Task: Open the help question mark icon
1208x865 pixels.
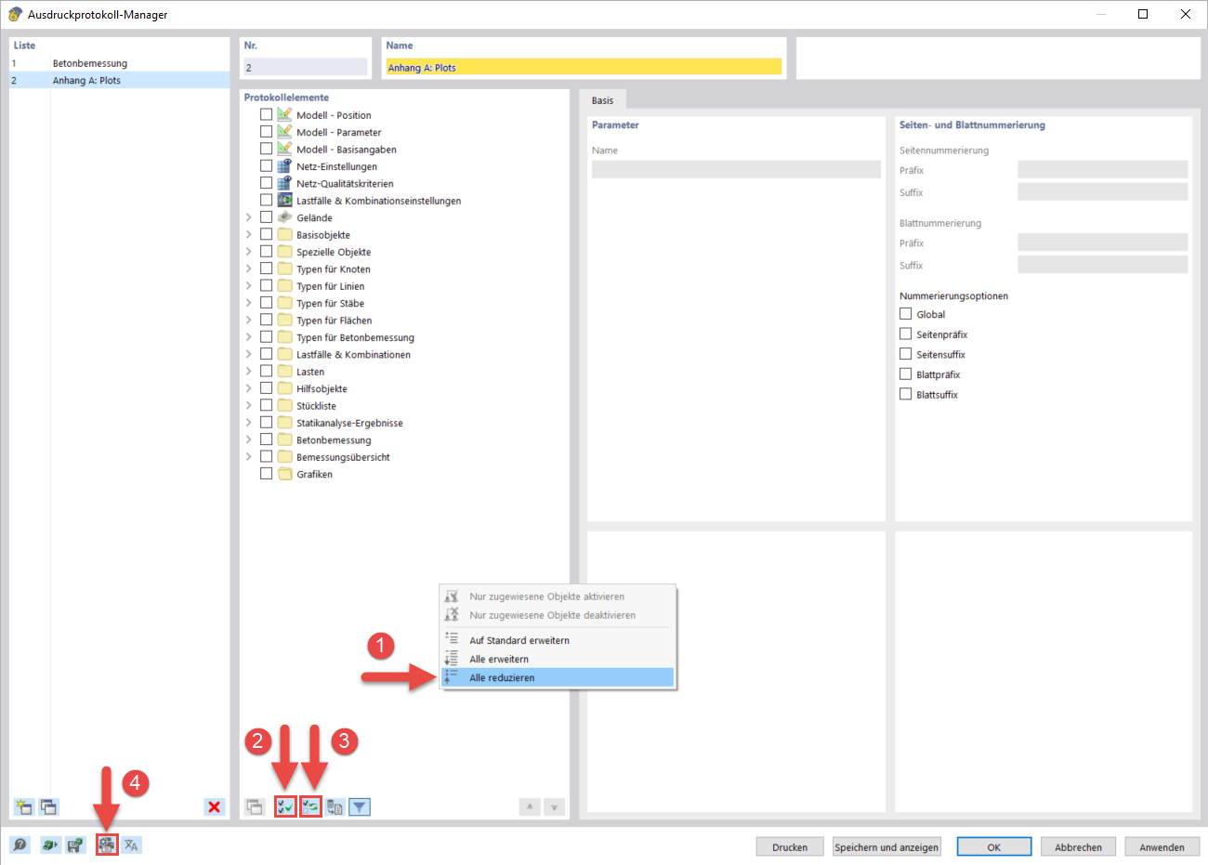Action: (20, 845)
